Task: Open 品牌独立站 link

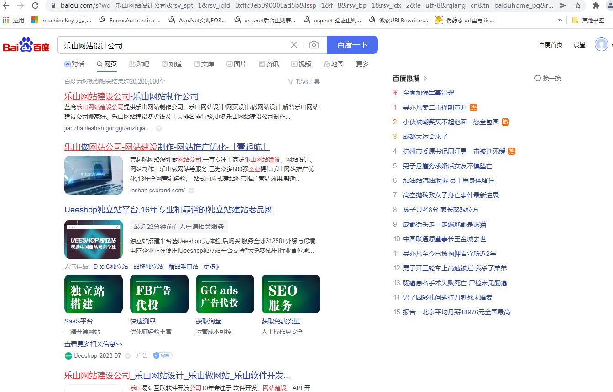Action: click(x=148, y=266)
